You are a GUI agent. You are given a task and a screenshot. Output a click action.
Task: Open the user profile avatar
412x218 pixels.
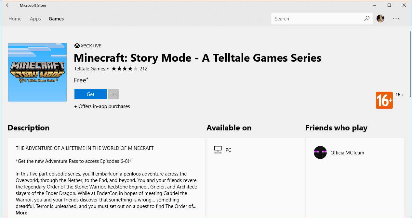pyautogui.click(x=380, y=18)
